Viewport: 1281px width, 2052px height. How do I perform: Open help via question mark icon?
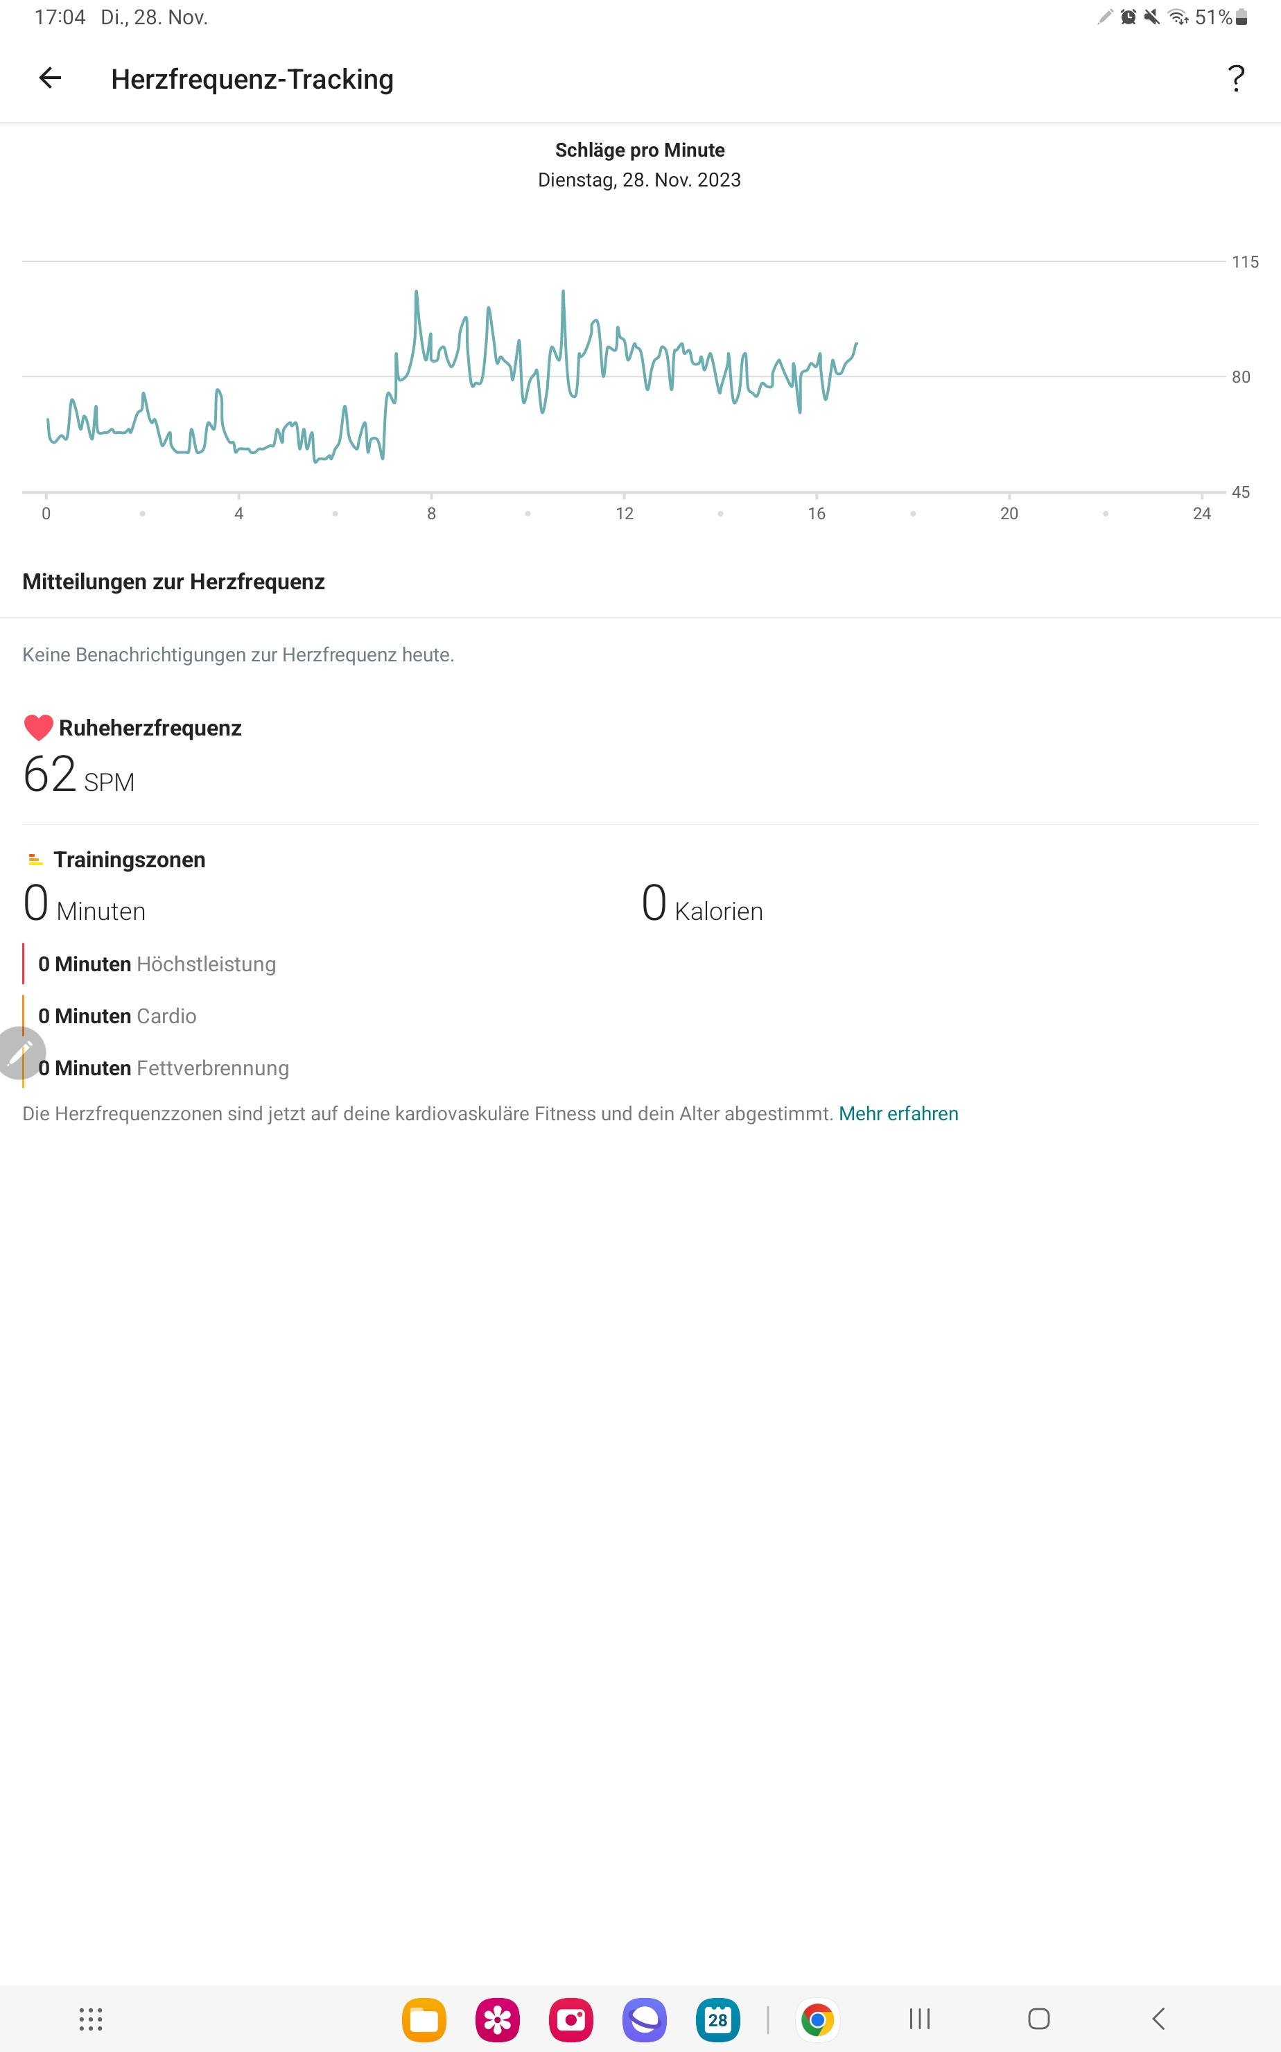pos(1236,78)
